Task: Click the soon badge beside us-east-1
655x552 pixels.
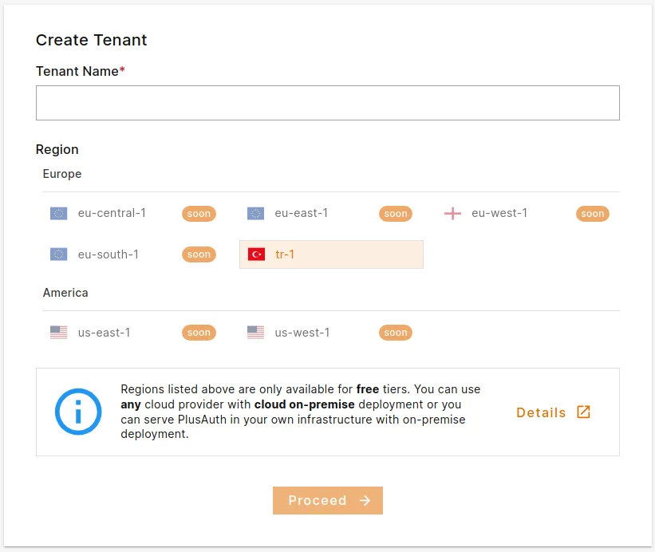Action: (x=198, y=333)
